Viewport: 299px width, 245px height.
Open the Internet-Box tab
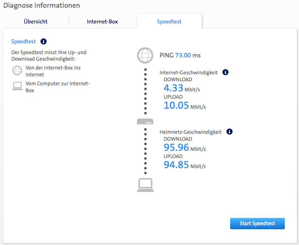pyautogui.click(x=103, y=22)
